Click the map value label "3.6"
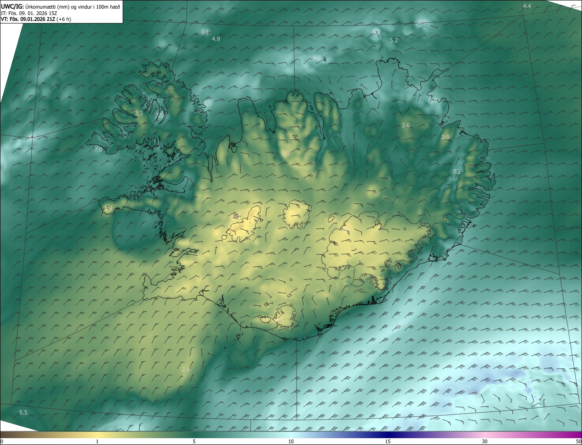The image size is (582, 445). pos(406,125)
